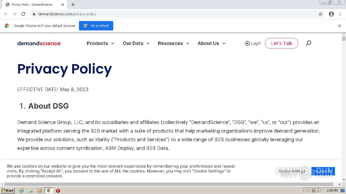This screenshot has height=194, width=346.
Task: Expand the Products menu chevron
Action: pyautogui.click(x=113, y=43)
